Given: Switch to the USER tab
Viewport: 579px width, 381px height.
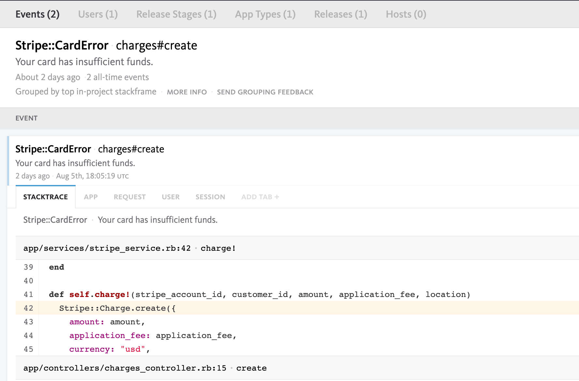Looking at the screenshot, I should pos(171,197).
